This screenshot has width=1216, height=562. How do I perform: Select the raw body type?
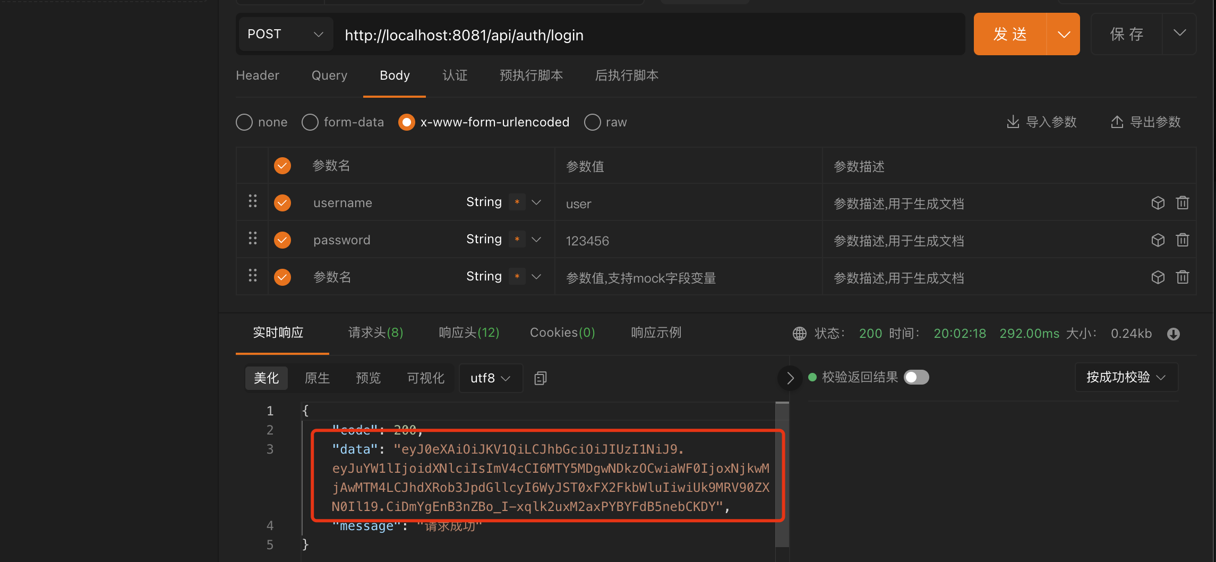pos(593,122)
